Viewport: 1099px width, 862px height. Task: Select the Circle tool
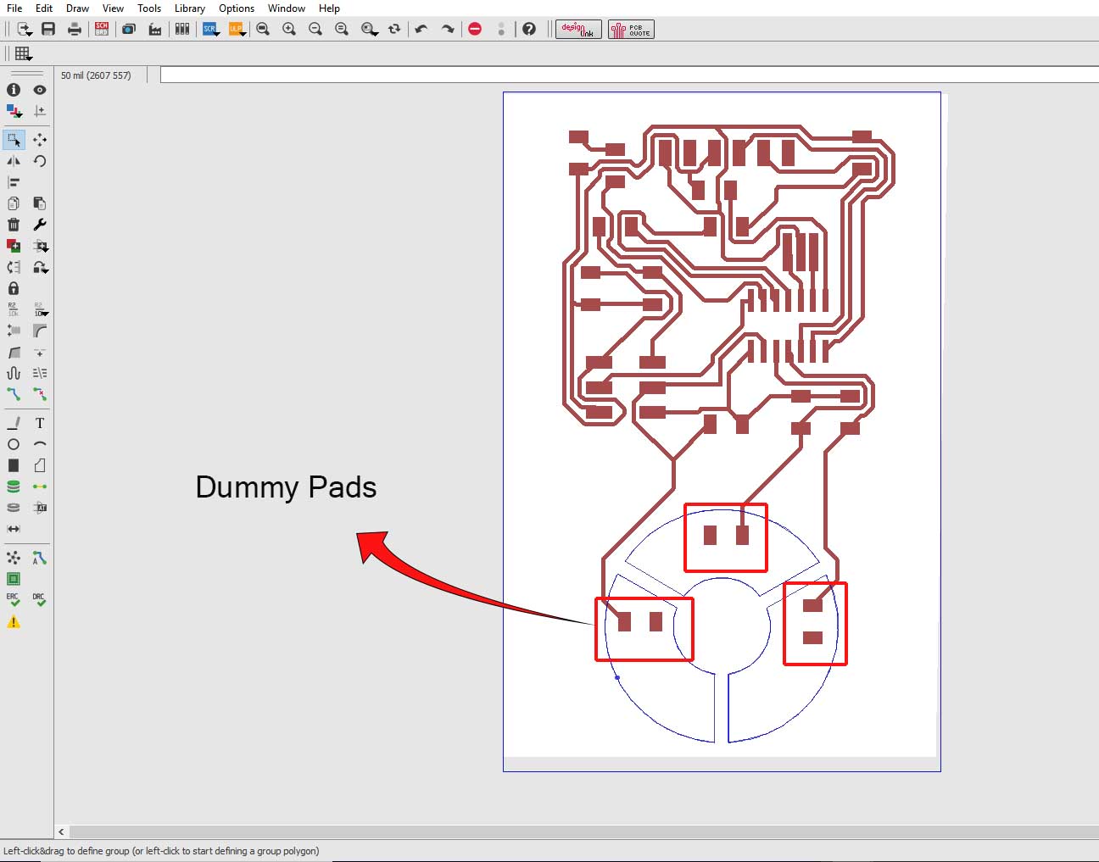[x=14, y=444]
